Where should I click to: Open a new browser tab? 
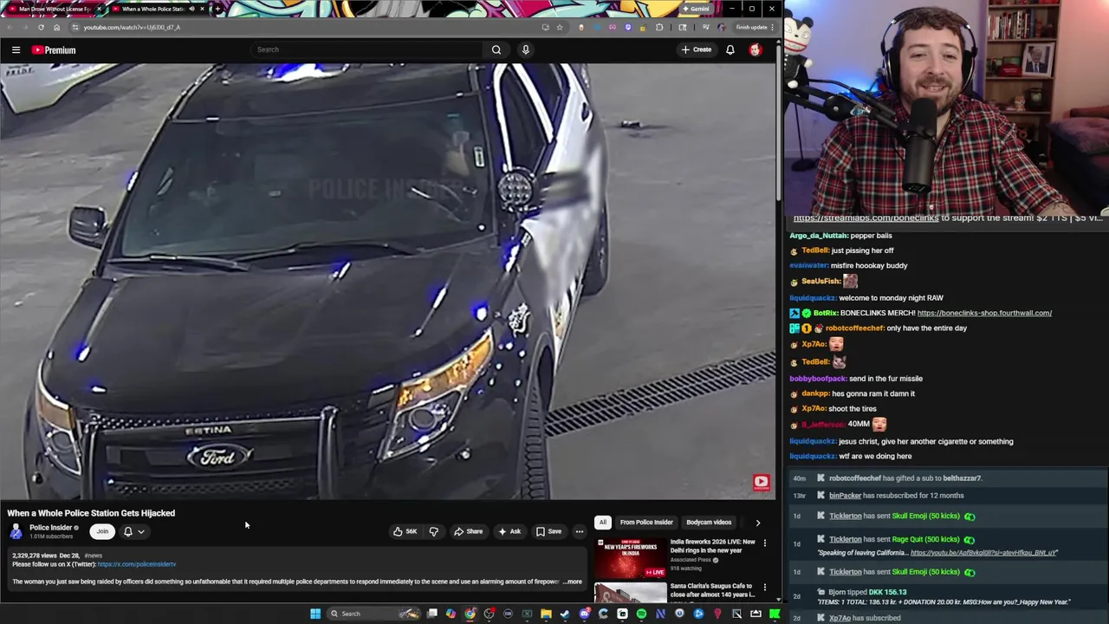point(217,9)
